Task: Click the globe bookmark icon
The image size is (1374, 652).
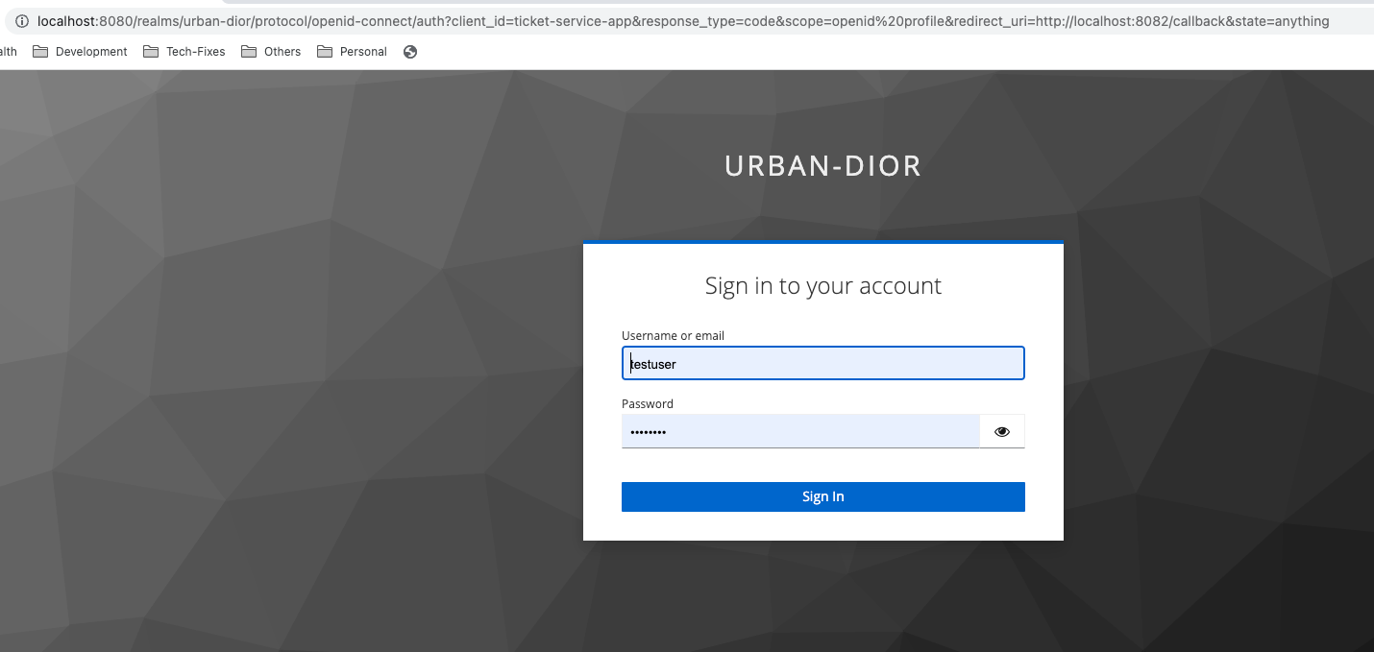Action: (x=410, y=52)
